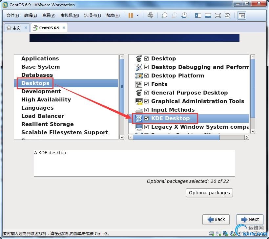
Task: Toggle the thumbnail bar view
Action: (x=208, y=15)
